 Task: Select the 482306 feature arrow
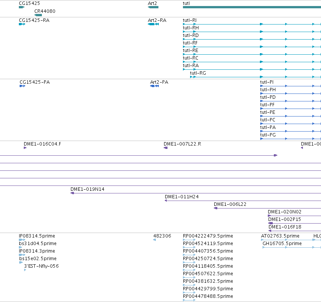pyautogui.click(x=155, y=240)
